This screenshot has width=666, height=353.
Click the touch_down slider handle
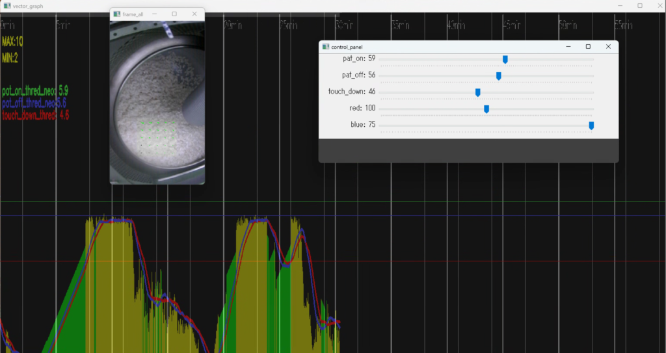(477, 92)
